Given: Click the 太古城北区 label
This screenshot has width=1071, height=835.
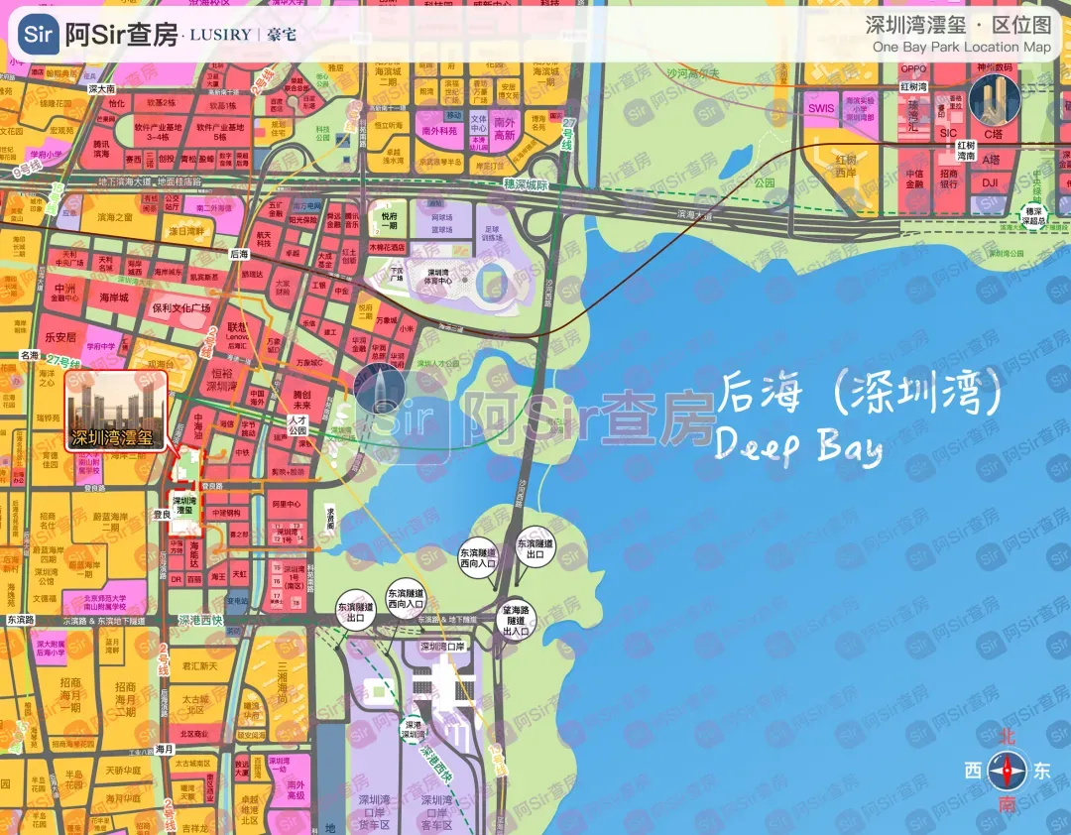Looking at the screenshot, I should coord(196,704).
